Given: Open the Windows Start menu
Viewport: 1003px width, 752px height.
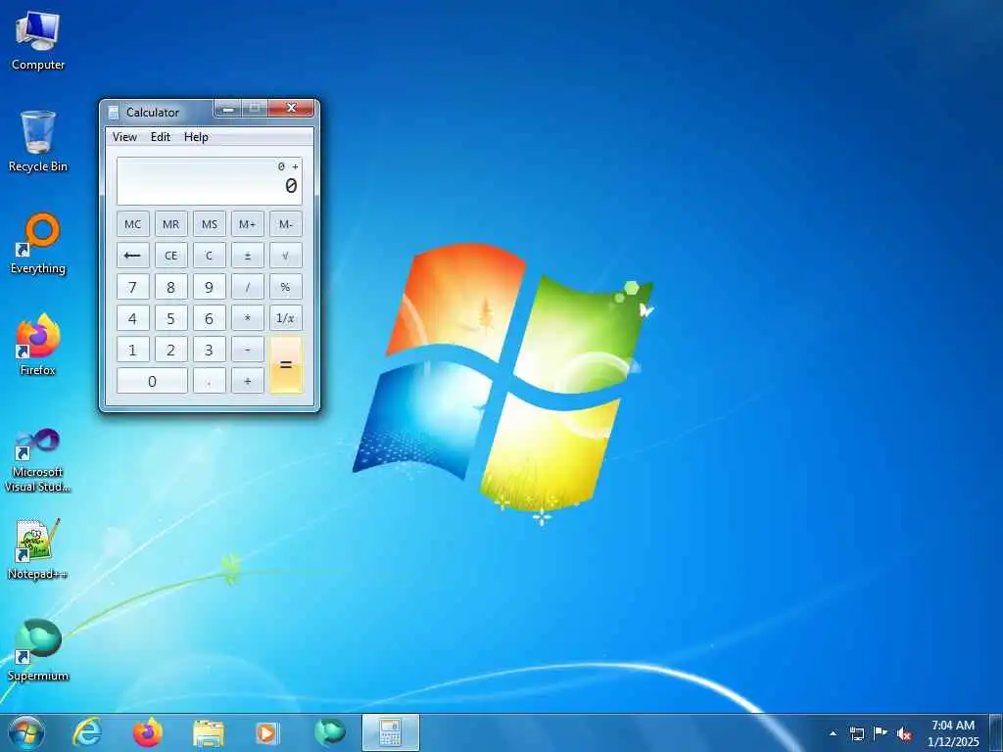Looking at the screenshot, I should pyautogui.click(x=26, y=732).
